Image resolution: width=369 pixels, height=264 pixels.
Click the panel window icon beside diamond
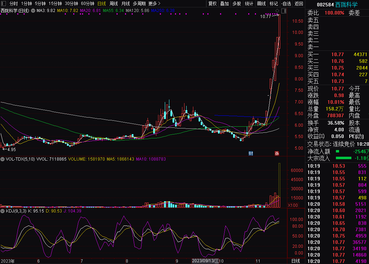pos(283,11)
